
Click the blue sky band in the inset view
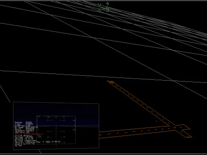click(56, 114)
